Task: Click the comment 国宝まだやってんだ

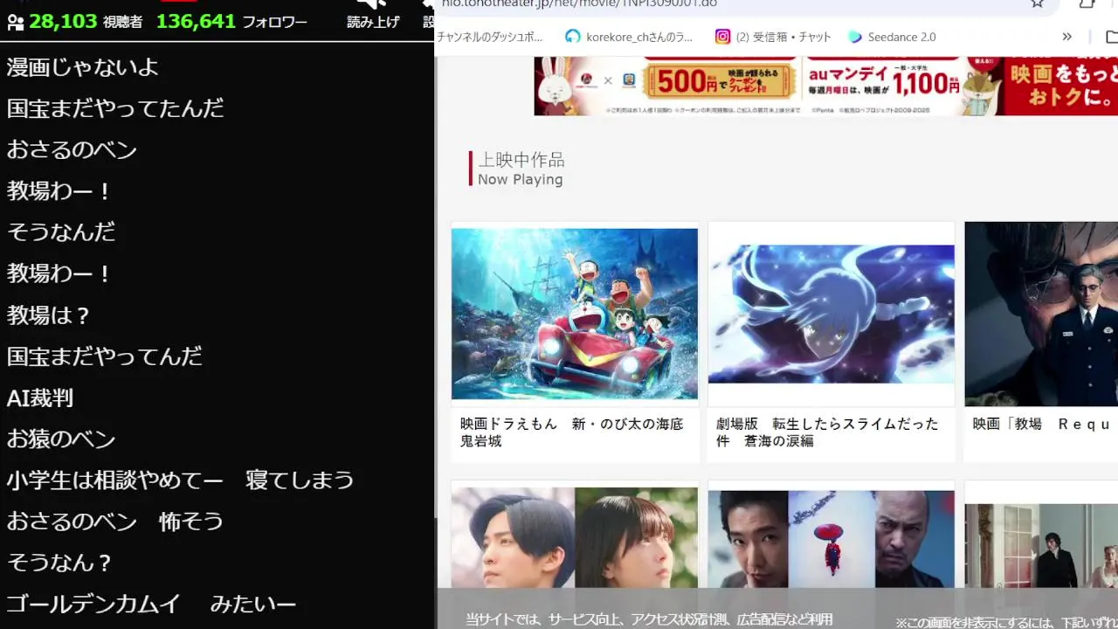Action: pyautogui.click(x=105, y=356)
